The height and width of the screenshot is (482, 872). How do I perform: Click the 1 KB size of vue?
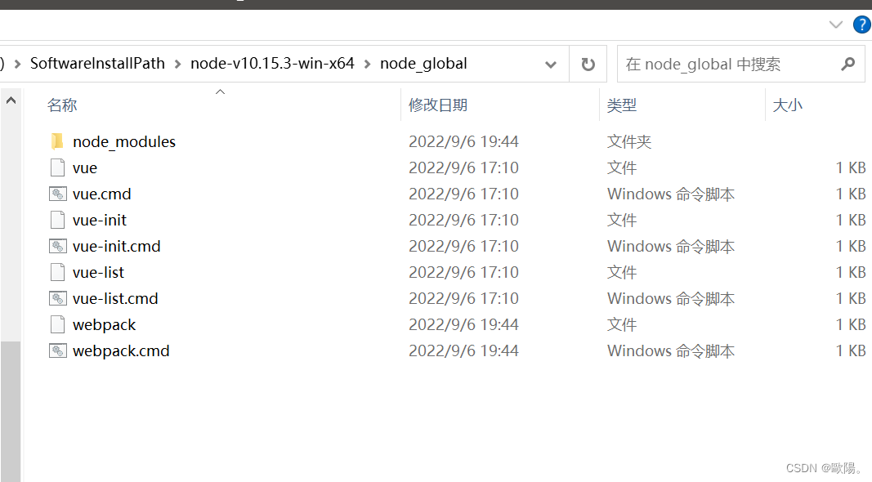(851, 168)
